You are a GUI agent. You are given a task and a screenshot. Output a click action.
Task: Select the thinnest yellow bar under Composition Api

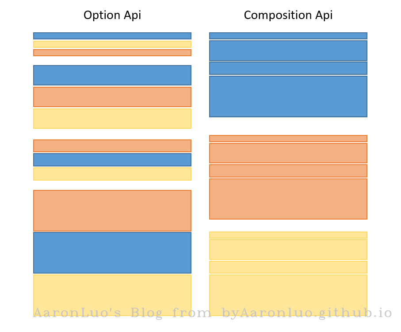[288, 235]
